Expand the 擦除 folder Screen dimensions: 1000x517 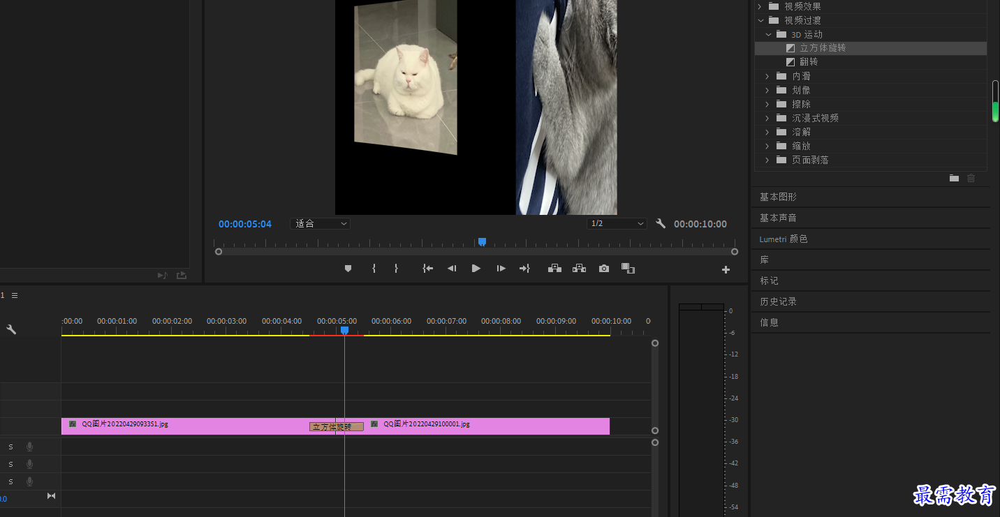[767, 104]
